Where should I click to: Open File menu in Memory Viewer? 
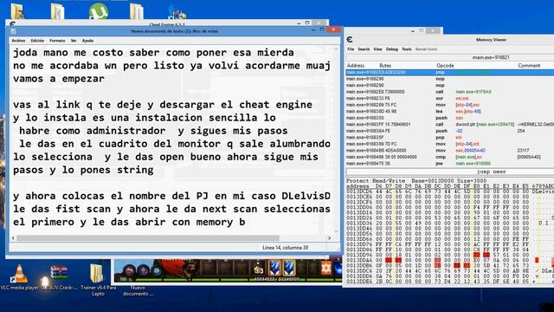(x=351, y=49)
